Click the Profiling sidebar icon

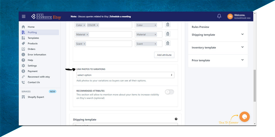click(x=23, y=32)
